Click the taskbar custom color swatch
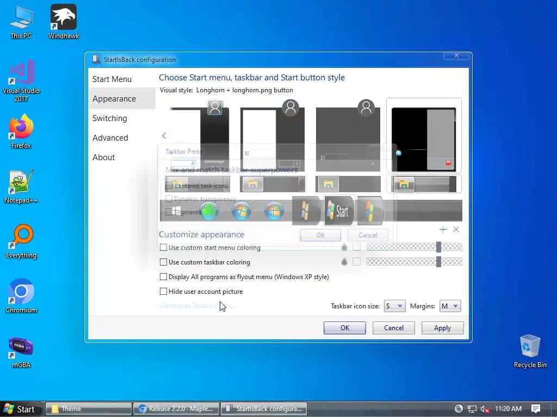 [356, 262]
